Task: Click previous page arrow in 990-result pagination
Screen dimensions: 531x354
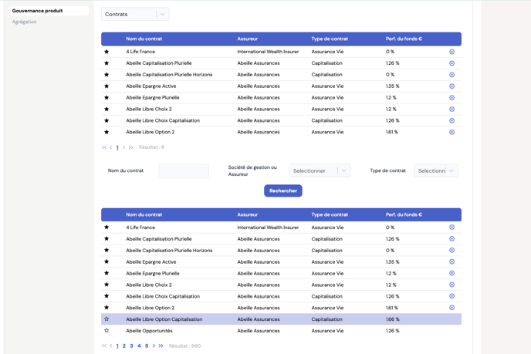Action: point(110,346)
